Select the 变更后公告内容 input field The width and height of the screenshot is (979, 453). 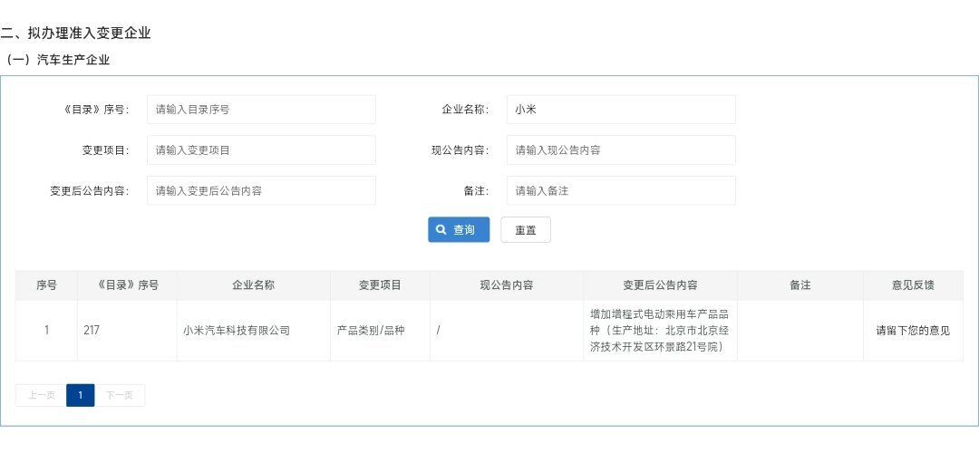[261, 190]
